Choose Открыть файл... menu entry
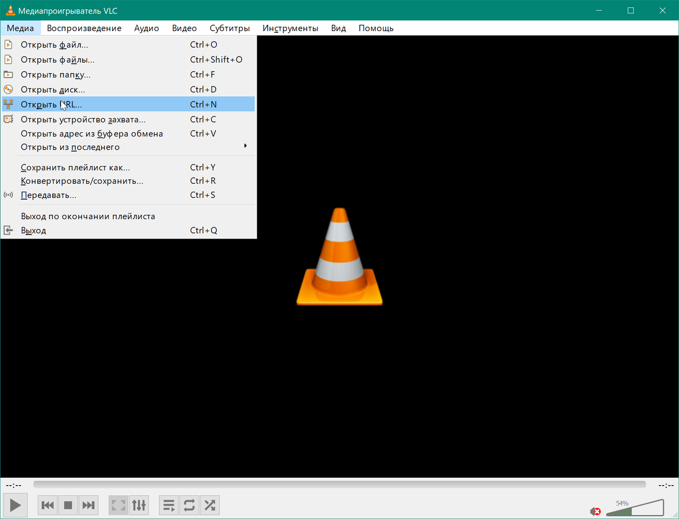The height and width of the screenshot is (519, 679). pyautogui.click(x=128, y=45)
